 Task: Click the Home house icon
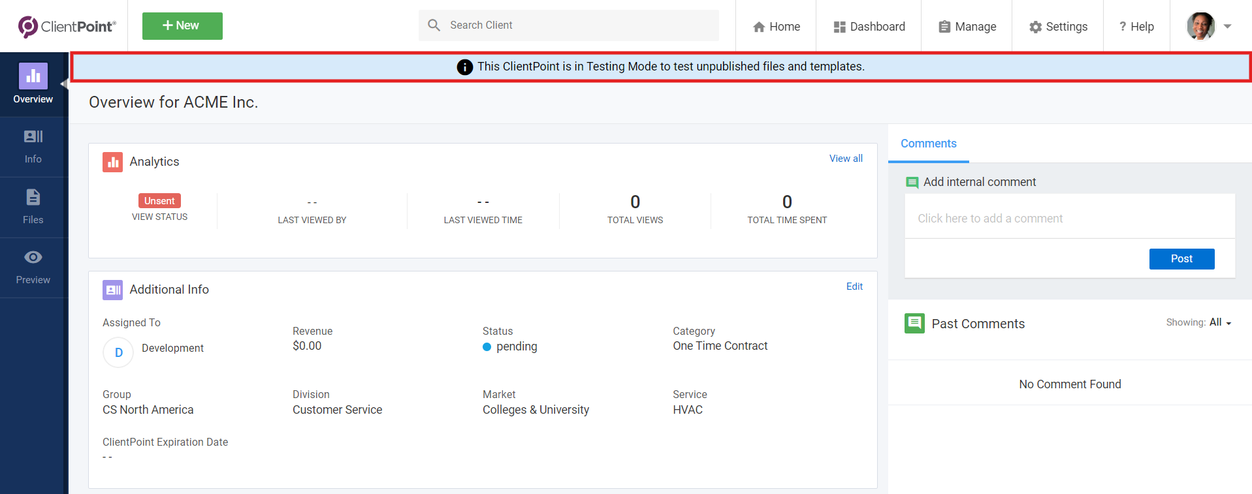click(759, 27)
